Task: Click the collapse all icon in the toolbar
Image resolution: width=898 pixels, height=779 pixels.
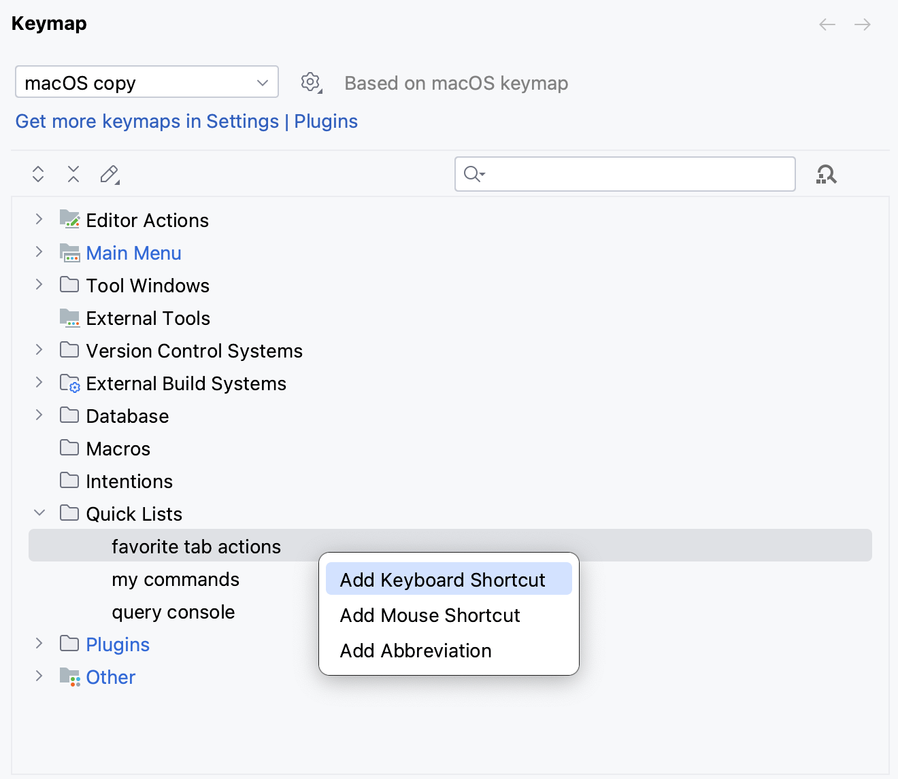Action: pyautogui.click(x=73, y=174)
